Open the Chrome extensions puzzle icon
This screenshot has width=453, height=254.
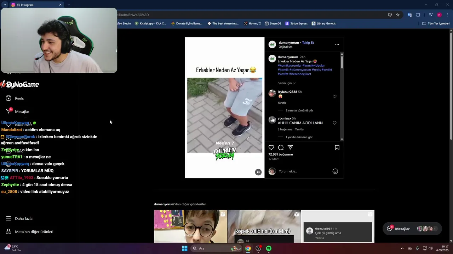click(418, 15)
